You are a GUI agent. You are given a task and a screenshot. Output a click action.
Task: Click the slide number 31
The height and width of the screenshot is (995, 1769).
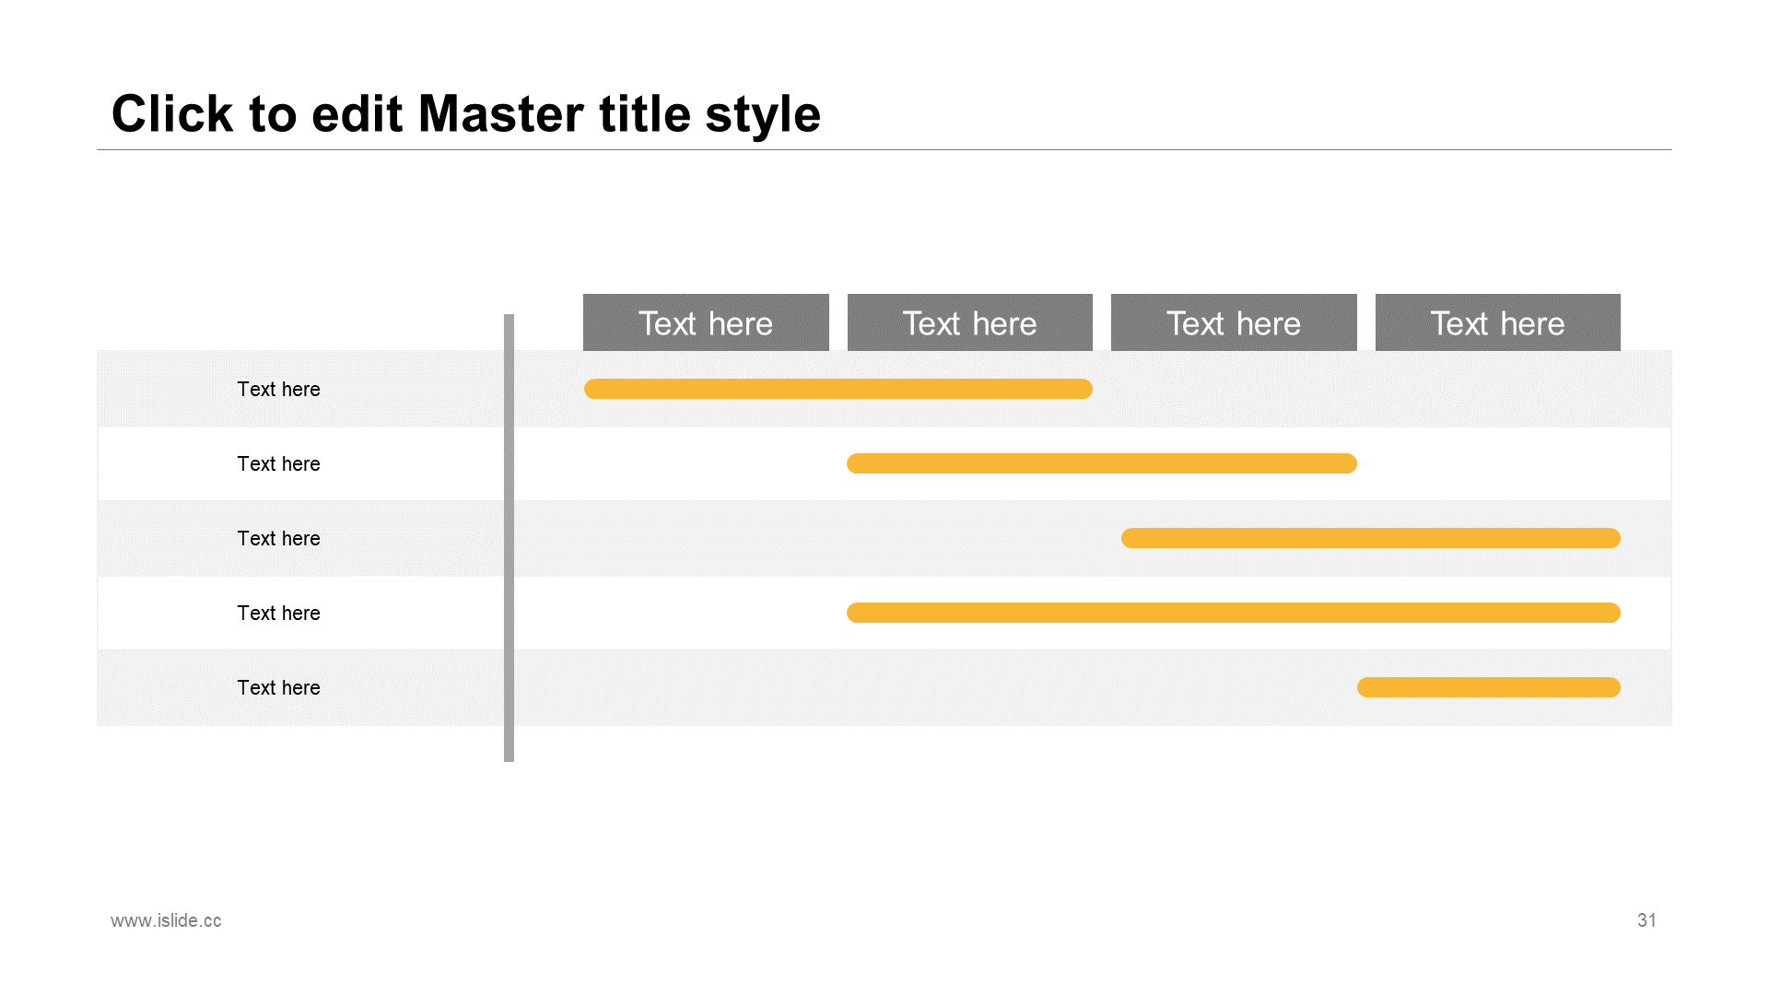(1646, 920)
